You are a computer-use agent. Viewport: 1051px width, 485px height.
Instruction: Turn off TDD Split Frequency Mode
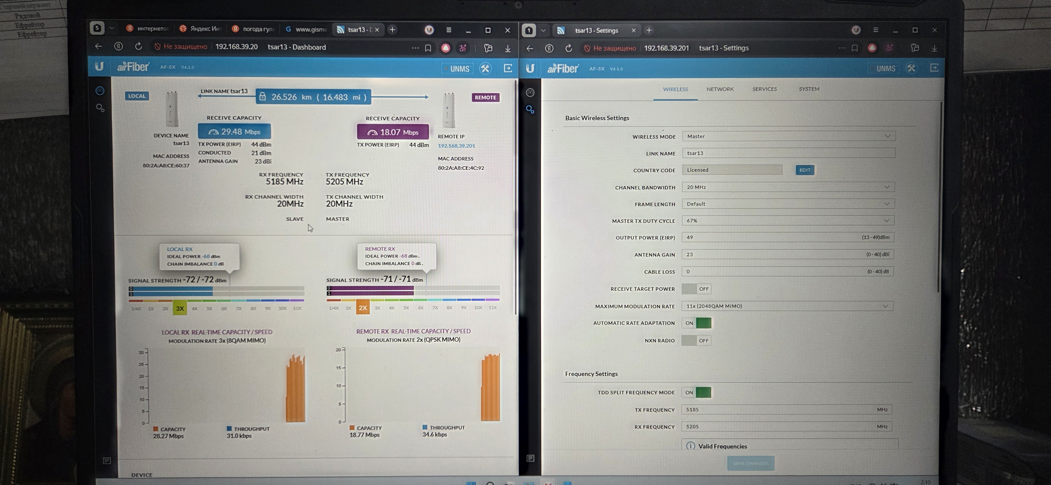[x=696, y=392]
